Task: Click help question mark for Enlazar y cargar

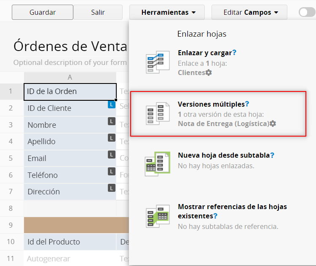Action: [x=234, y=53]
